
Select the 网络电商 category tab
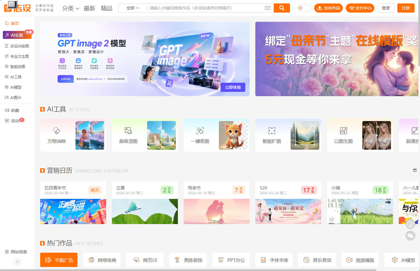pos(102,260)
